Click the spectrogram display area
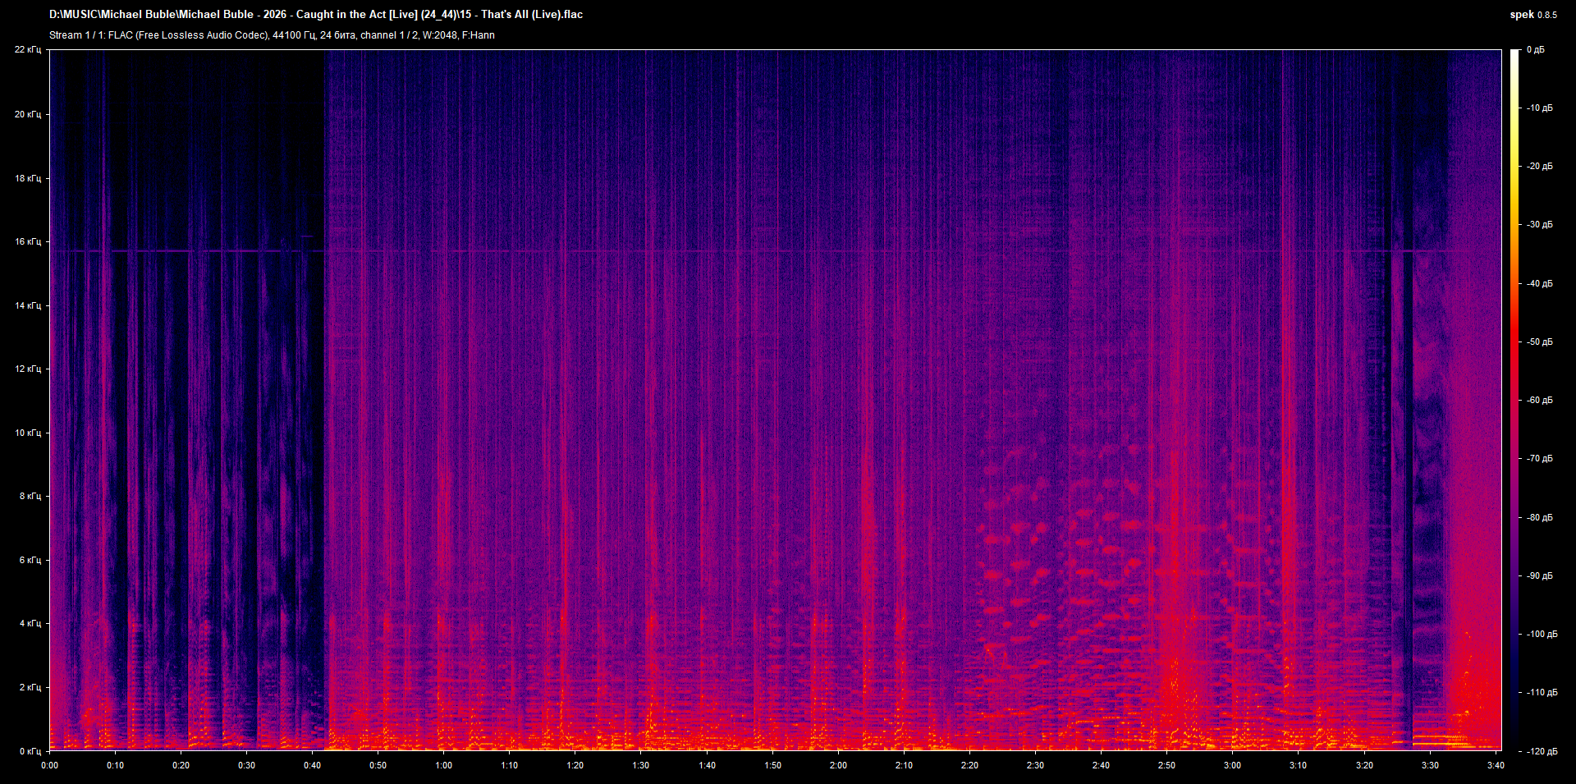Image resolution: width=1576 pixels, height=784 pixels. pyautogui.click(x=776, y=400)
